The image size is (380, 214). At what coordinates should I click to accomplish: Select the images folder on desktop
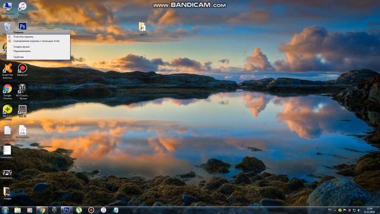pyautogui.click(x=7, y=193)
